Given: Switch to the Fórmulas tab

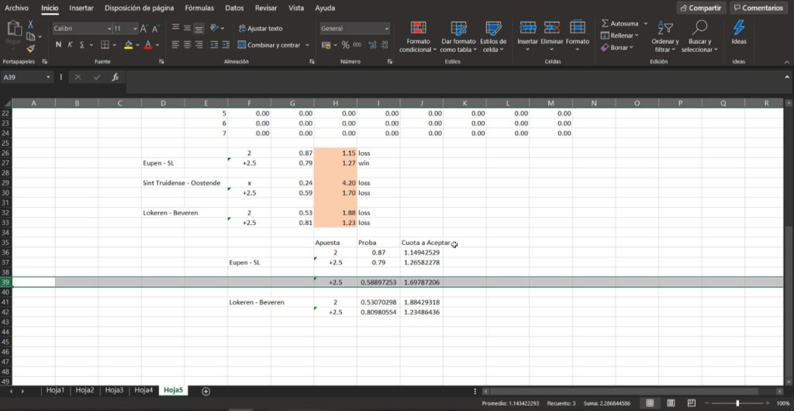Looking at the screenshot, I should pyautogui.click(x=199, y=8).
